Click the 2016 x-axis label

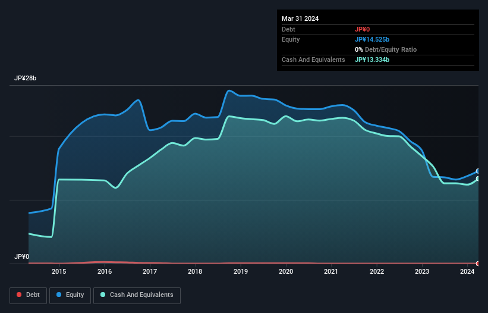(105, 271)
